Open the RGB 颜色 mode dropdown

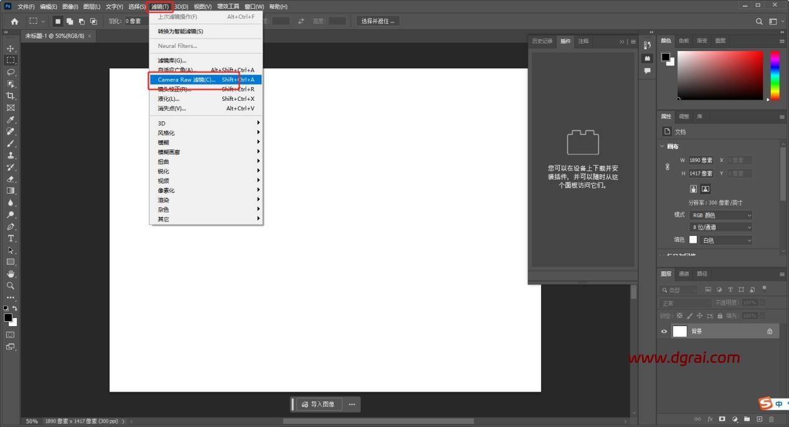click(x=721, y=215)
